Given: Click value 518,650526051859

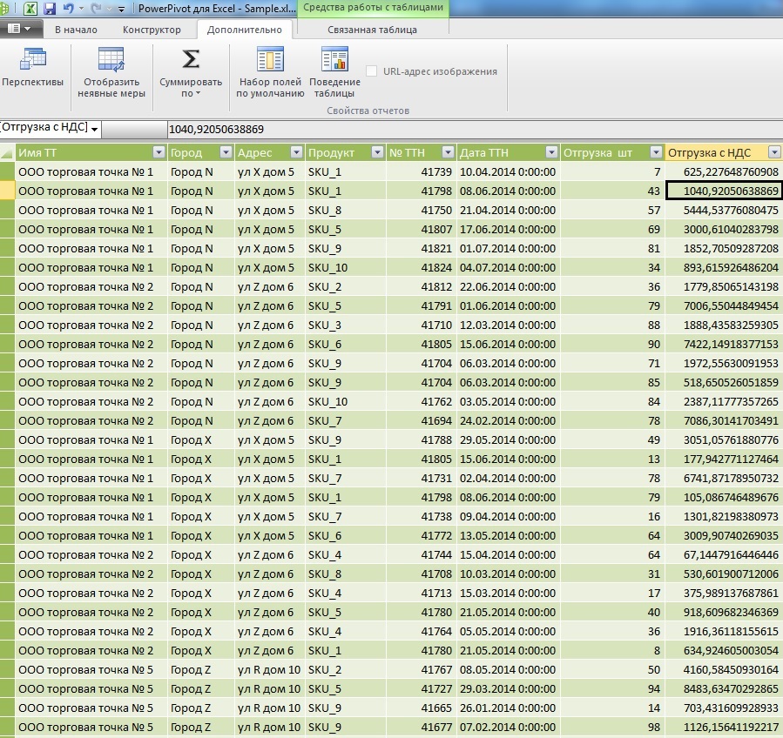Looking at the screenshot, I should coord(724,383).
